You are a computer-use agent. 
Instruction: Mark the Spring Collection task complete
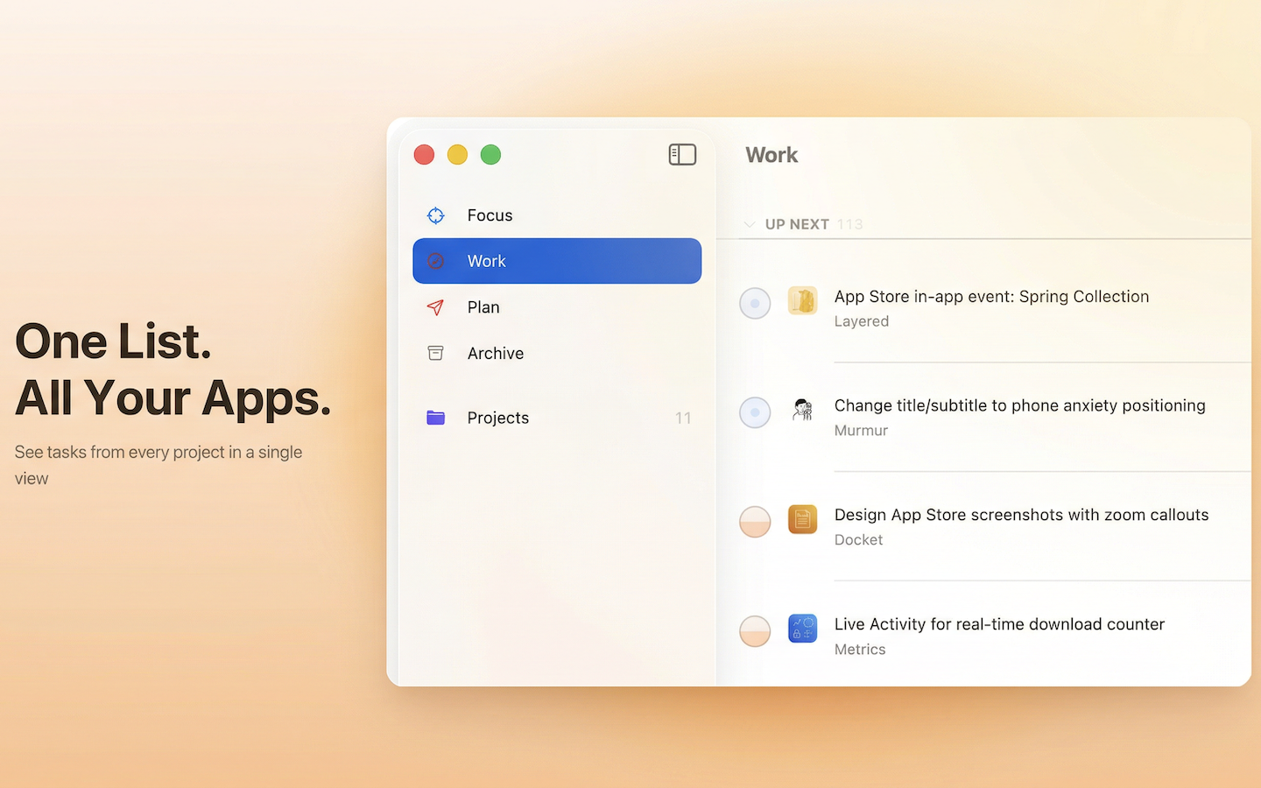tap(755, 303)
